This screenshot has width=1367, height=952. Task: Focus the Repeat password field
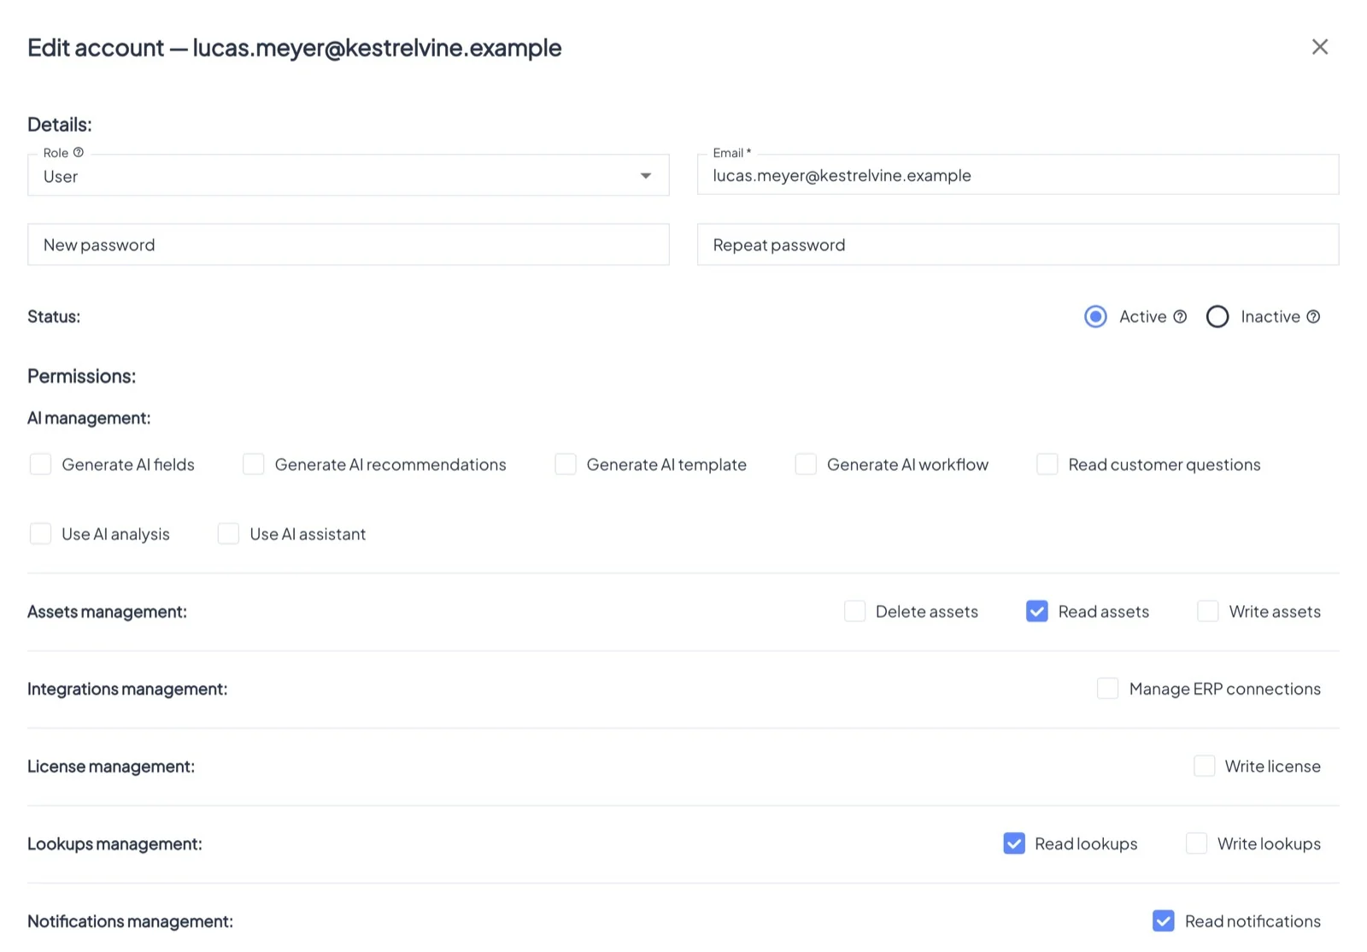point(1018,244)
